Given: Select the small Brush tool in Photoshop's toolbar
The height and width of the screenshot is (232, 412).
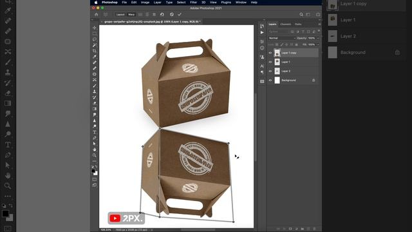Looking at the screenshot, I should pyautogui.click(x=95, y=86).
